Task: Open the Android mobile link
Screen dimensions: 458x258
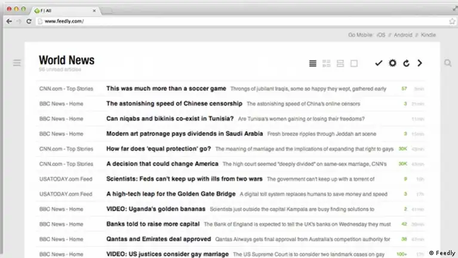Action: click(x=403, y=35)
